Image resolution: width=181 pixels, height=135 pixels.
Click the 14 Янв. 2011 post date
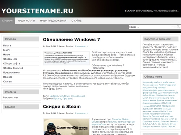(50, 46)
